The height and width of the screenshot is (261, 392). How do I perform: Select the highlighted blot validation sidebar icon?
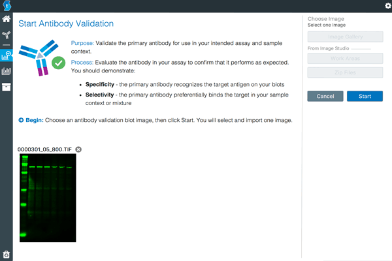pos(7,54)
